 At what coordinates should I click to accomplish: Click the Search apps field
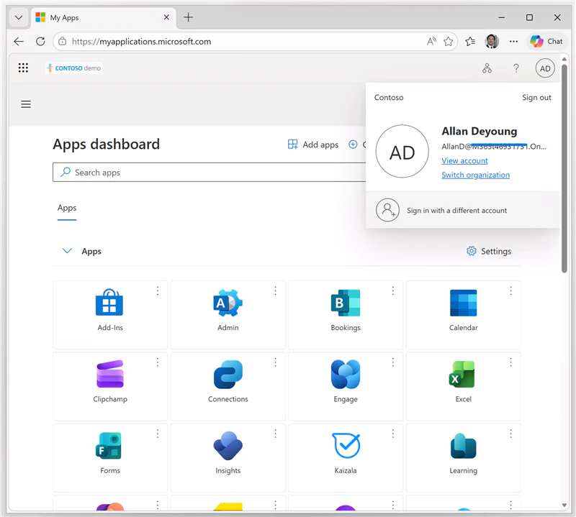coord(210,173)
